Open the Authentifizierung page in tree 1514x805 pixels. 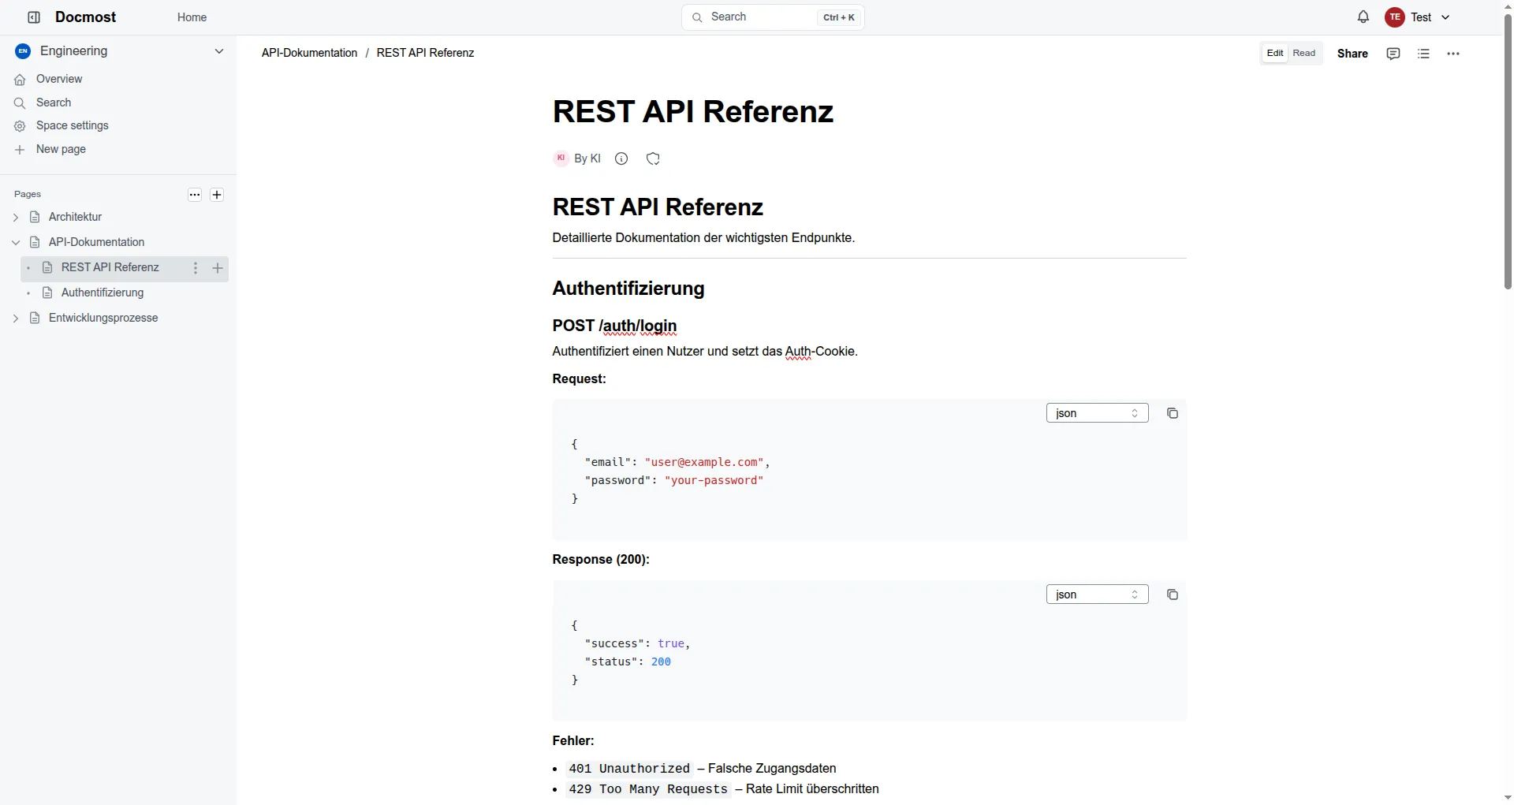(103, 293)
